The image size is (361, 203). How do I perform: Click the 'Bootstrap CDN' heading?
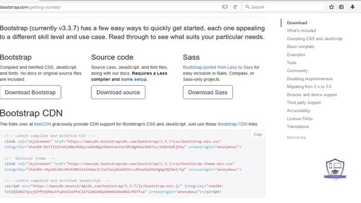[x=32, y=113]
